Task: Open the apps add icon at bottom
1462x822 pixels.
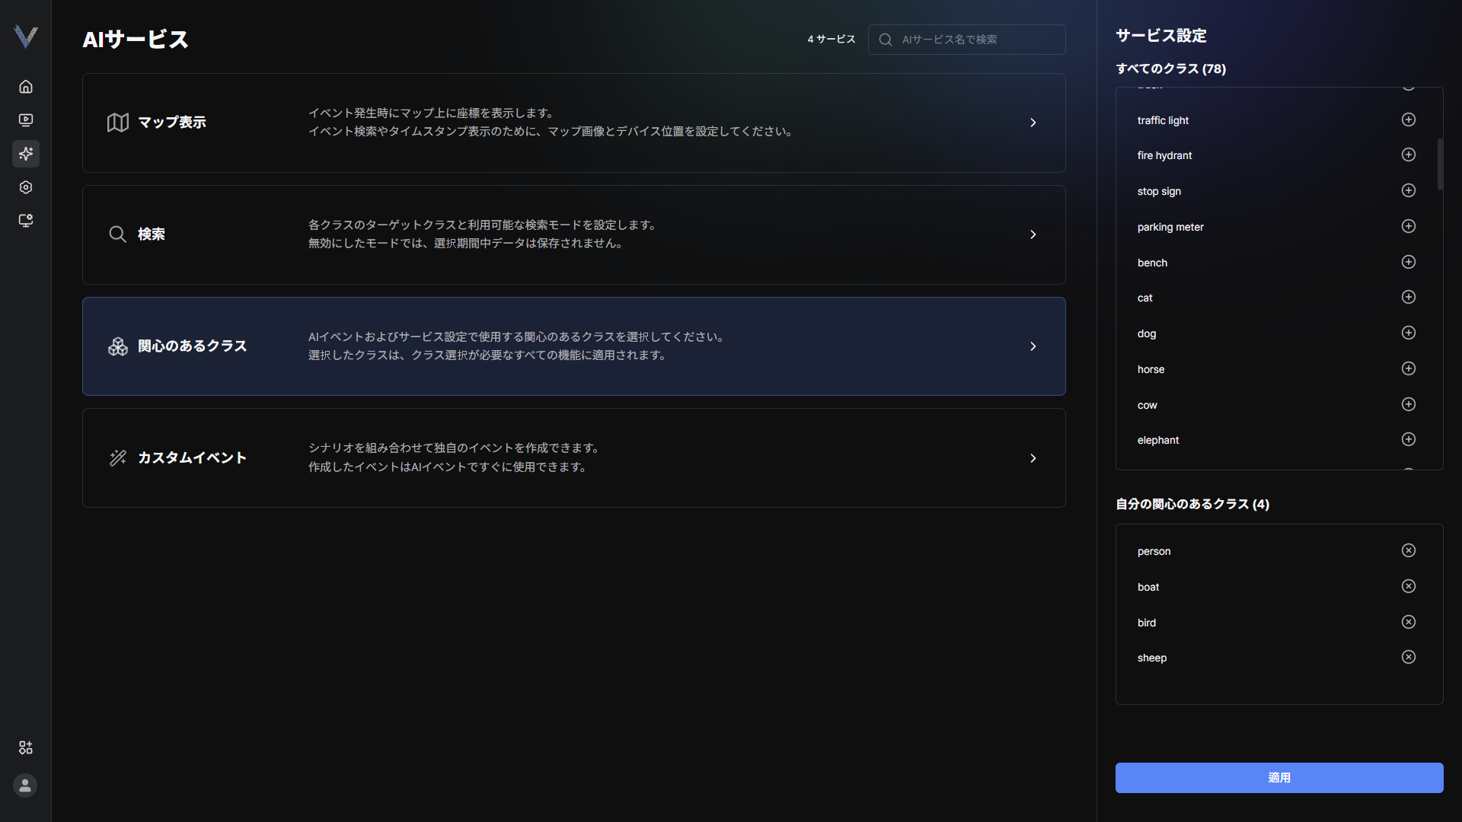Action: (26, 747)
